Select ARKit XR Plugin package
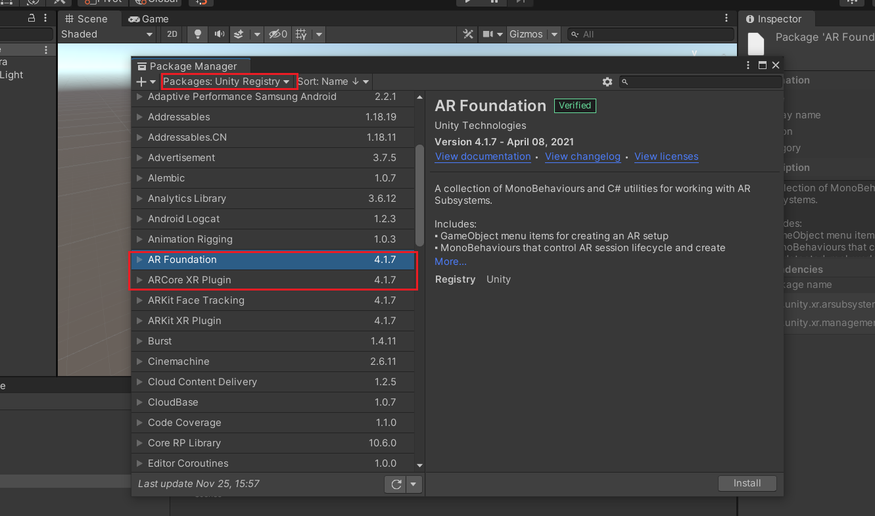 point(273,321)
